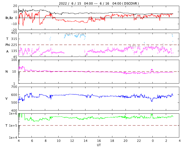The height and width of the screenshot is (147, 183).
Task: Select the 6 hour tick on the UT axis
Action: coord(32,141)
